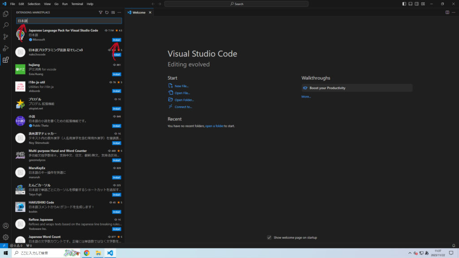Click the 'open a folder' link
The height and width of the screenshot is (258, 459).
click(x=214, y=126)
